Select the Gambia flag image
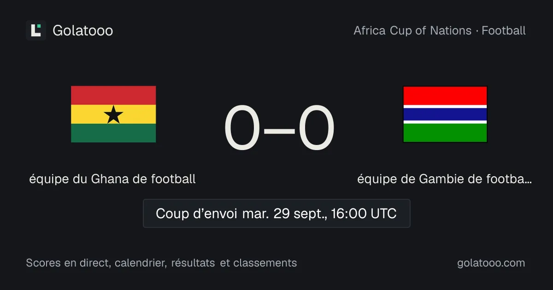553x290 pixels. [445, 114]
